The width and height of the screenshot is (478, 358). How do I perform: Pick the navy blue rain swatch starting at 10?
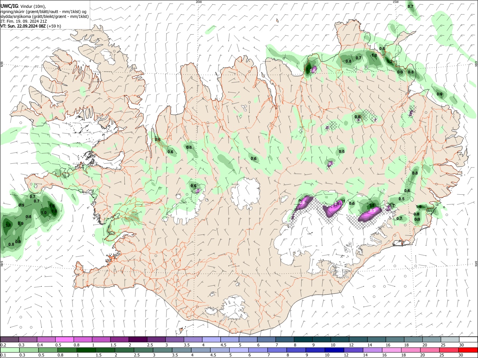pyautogui.click(x=334, y=350)
